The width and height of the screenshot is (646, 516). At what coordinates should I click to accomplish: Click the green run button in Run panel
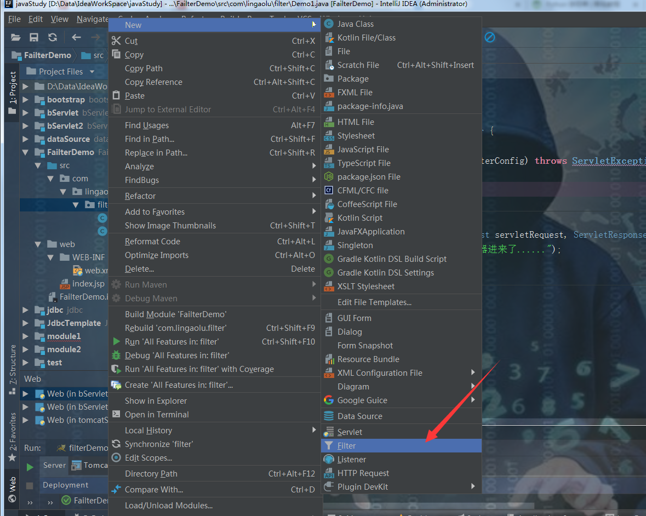click(30, 467)
